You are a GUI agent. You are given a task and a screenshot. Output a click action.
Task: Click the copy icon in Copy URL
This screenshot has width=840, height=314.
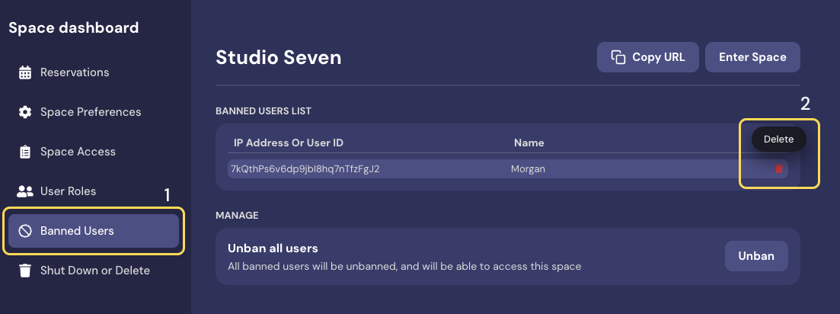pos(618,57)
